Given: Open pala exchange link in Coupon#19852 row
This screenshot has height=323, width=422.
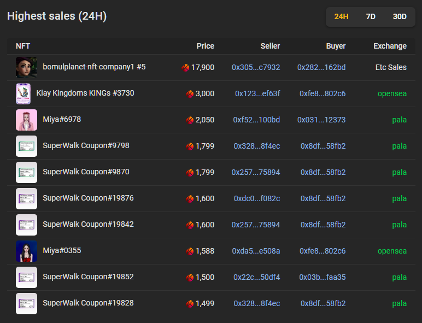Looking at the screenshot, I should [x=400, y=278].
